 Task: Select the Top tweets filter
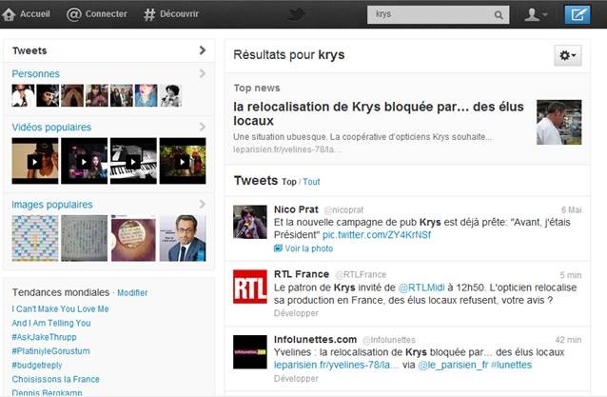click(289, 182)
